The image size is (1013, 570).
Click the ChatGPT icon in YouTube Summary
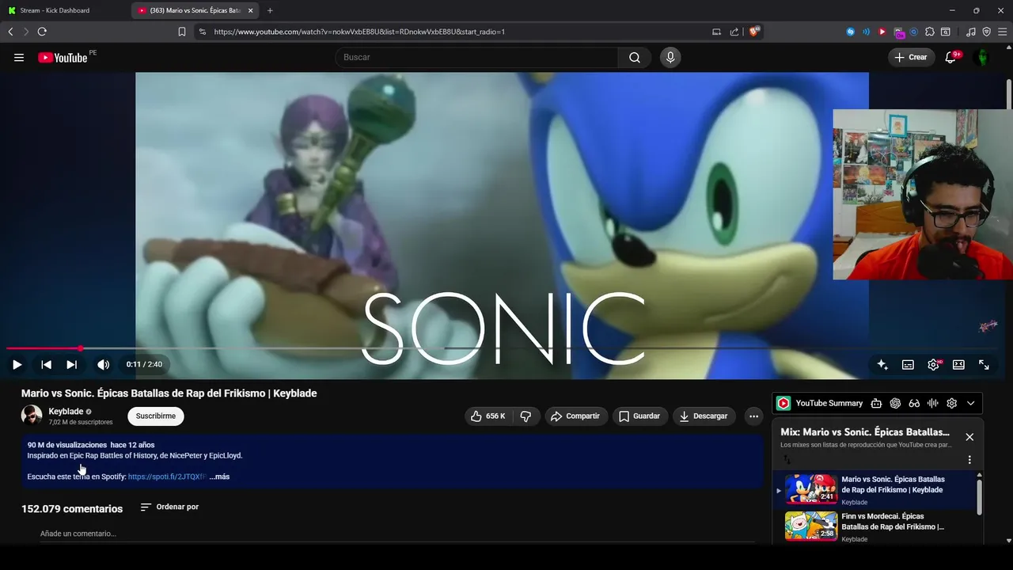click(x=895, y=403)
